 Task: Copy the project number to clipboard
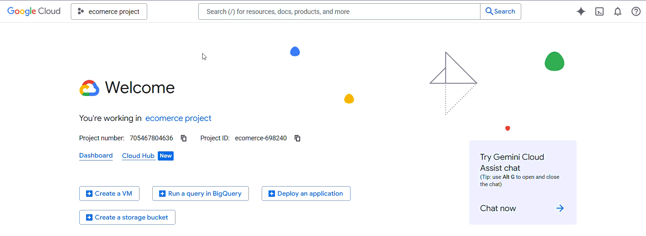(x=184, y=138)
